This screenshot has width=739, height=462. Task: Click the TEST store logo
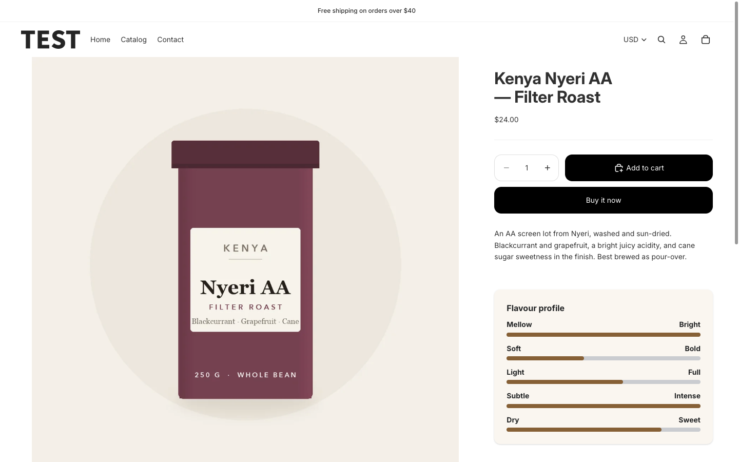(x=50, y=40)
